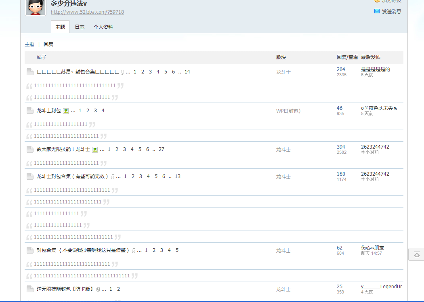Open the 发送消息 link
Viewport: 424px width, 302px height.
click(x=391, y=11)
